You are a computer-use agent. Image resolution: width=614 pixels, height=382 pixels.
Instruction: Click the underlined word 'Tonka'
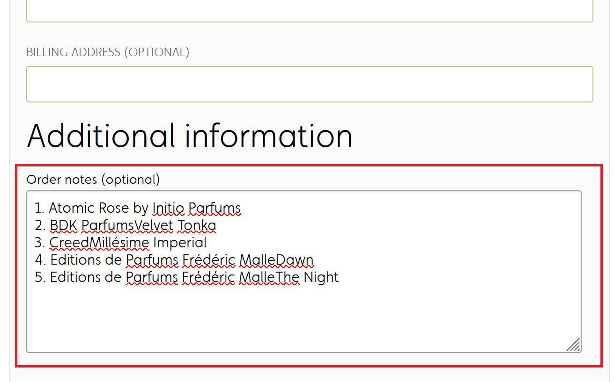[197, 225]
